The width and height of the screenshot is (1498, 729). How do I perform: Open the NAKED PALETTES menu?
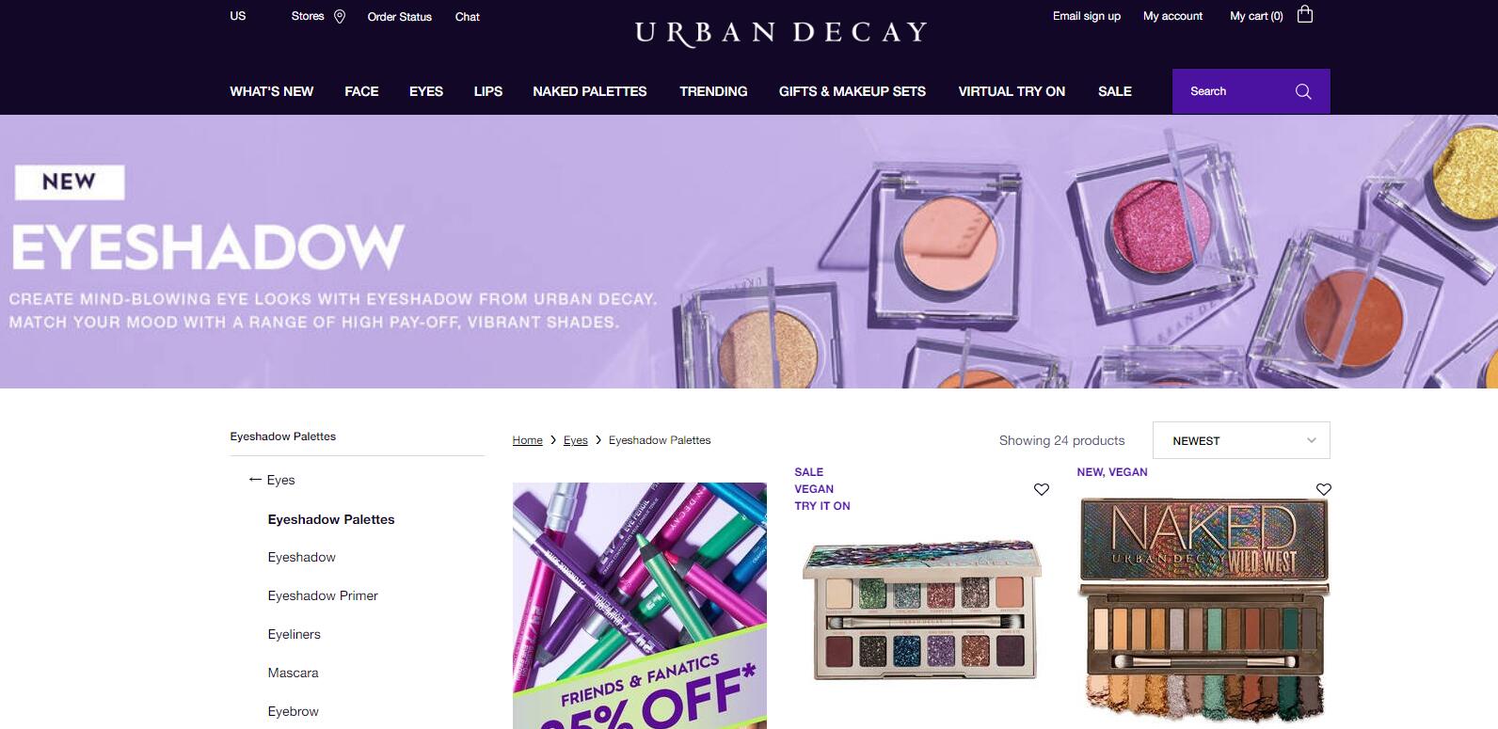tap(590, 91)
